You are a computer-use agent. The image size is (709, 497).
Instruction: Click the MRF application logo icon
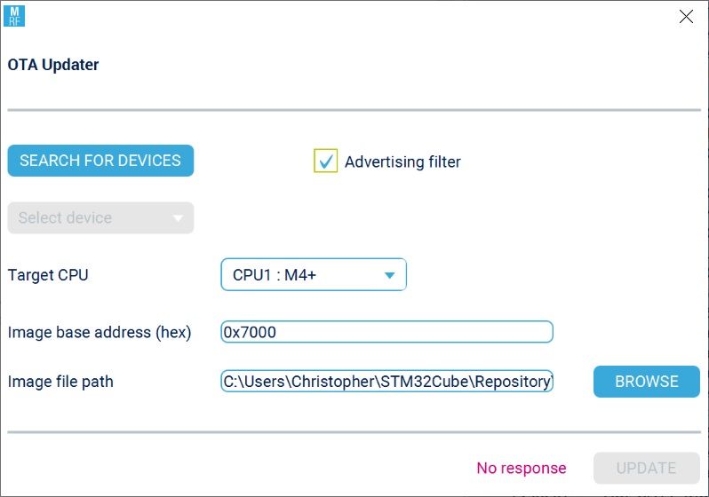[14, 16]
